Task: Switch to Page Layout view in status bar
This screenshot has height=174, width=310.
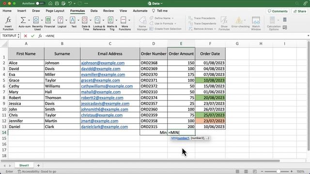Action: tap(246, 172)
